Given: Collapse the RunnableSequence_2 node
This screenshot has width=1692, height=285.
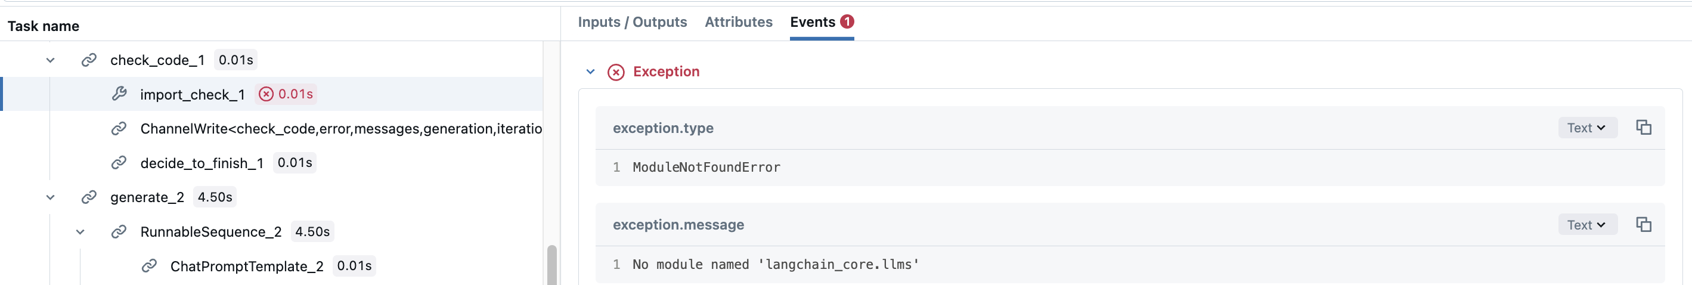Looking at the screenshot, I should point(80,232).
